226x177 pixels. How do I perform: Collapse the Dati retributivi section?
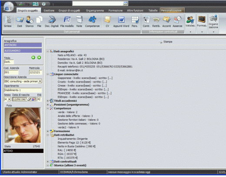pyautogui.click(x=48, y=135)
